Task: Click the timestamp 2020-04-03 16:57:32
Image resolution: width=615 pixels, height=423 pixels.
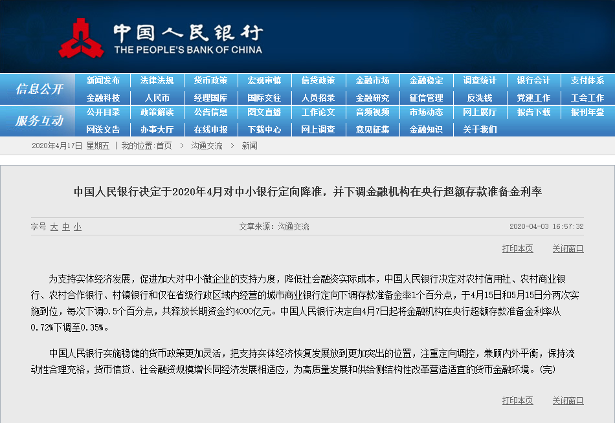Action: coord(546,226)
